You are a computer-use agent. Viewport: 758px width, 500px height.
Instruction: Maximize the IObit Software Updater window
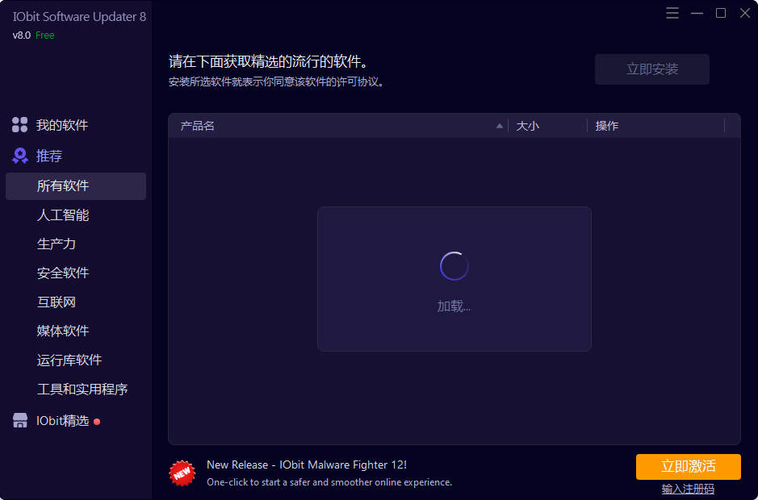click(x=721, y=13)
